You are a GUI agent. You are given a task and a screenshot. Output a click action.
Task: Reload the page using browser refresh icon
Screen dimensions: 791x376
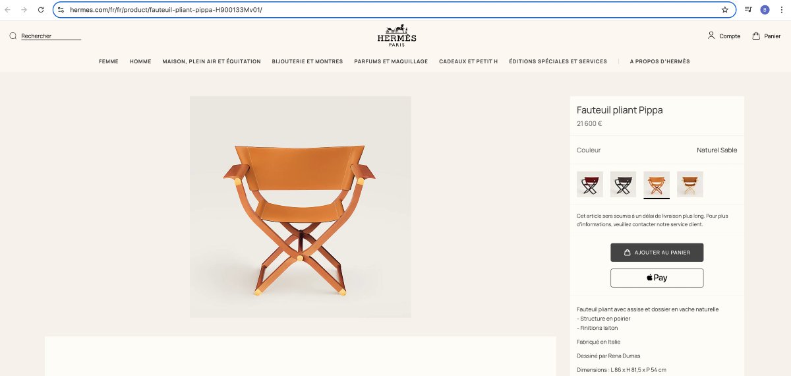tap(41, 10)
